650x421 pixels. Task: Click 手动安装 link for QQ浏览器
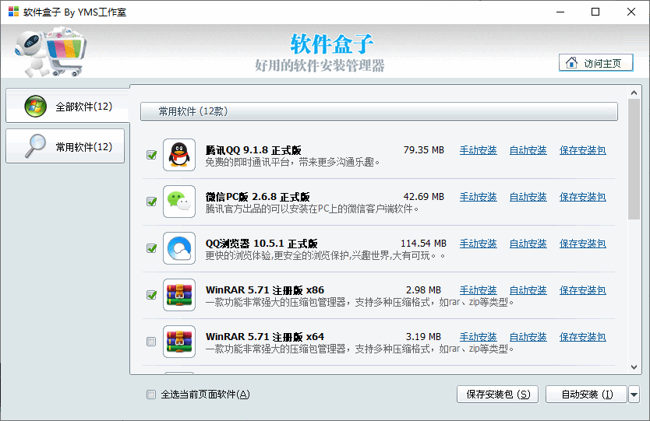coord(478,244)
